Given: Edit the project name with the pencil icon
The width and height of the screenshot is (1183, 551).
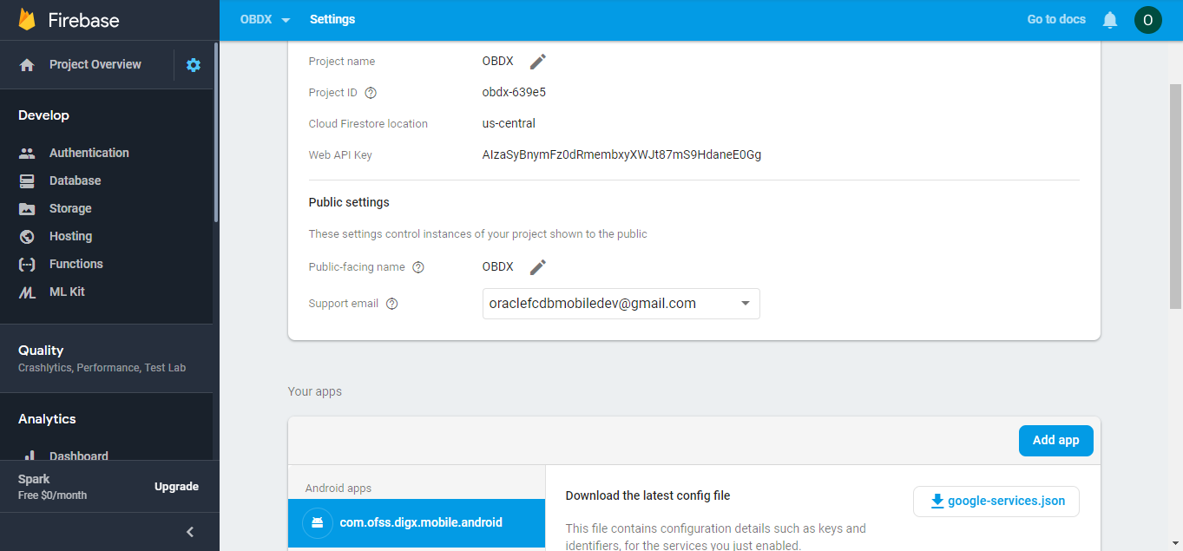Looking at the screenshot, I should pos(537,61).
